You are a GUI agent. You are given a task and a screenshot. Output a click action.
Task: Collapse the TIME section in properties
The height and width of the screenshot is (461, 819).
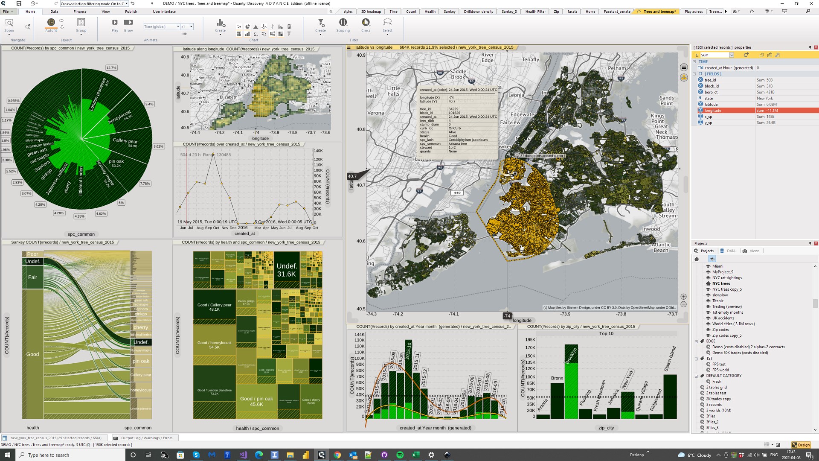coord(694,62)
